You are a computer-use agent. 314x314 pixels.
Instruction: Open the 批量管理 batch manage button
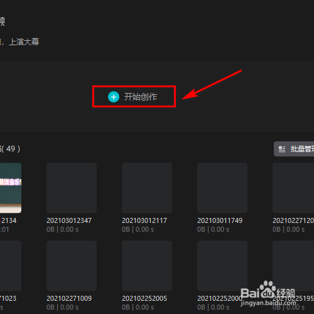[x=294, y=149]
